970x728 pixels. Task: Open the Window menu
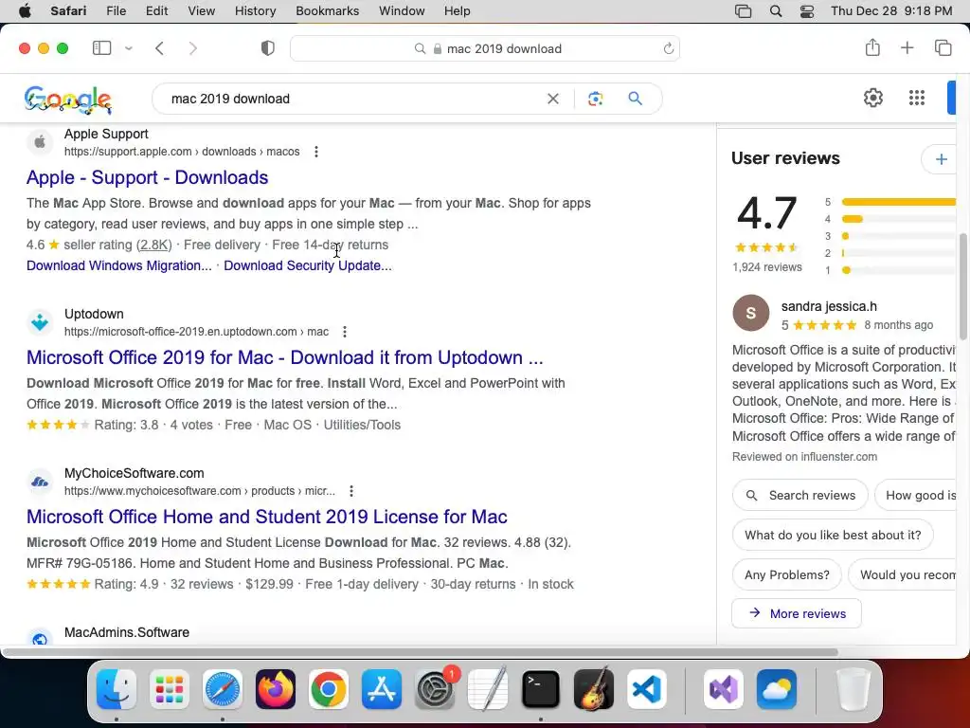point(402,11)
